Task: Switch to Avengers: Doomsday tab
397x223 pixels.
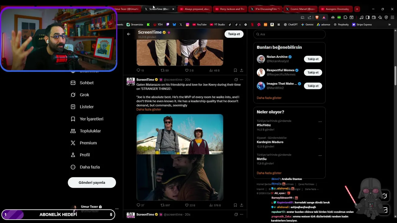Action: pos(336,9)
